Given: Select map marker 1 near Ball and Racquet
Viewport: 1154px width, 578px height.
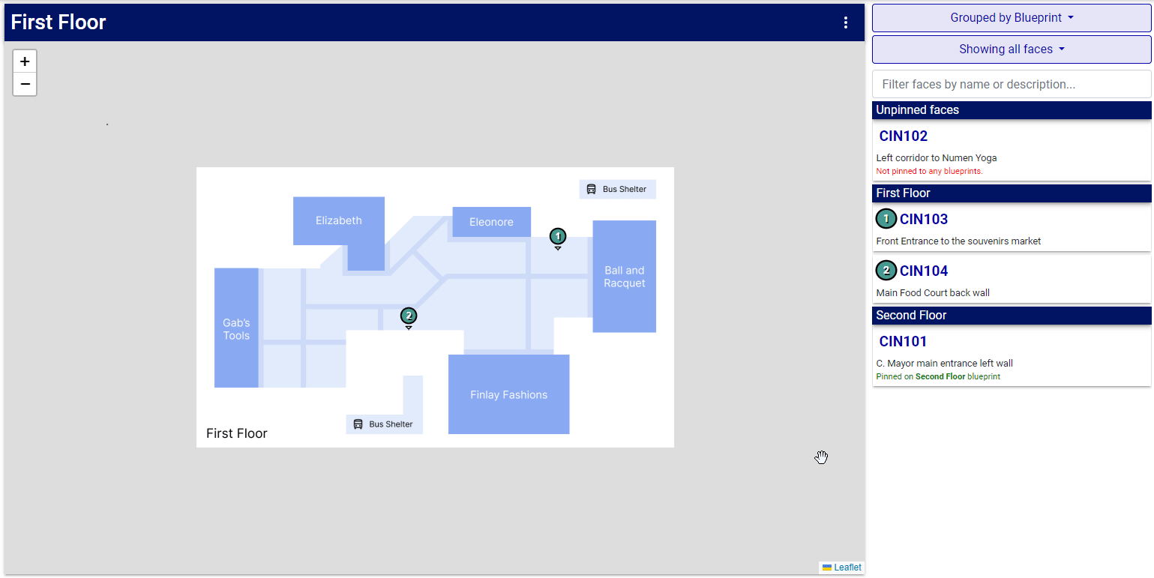Looking at the screenshot, I should pyautogui.click(x=558, y=235).
